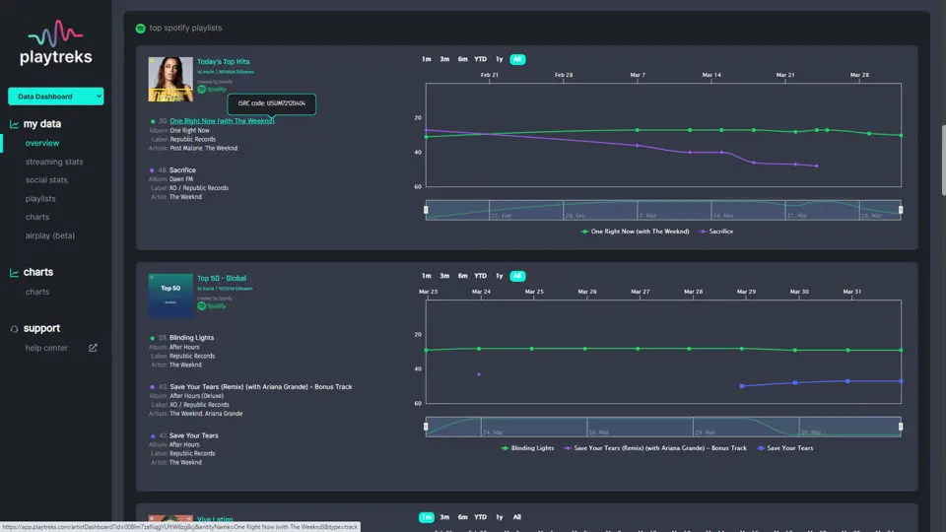
Task: Toggle Save Your Tears (Remix) legend series
Action: coord(655,448)
